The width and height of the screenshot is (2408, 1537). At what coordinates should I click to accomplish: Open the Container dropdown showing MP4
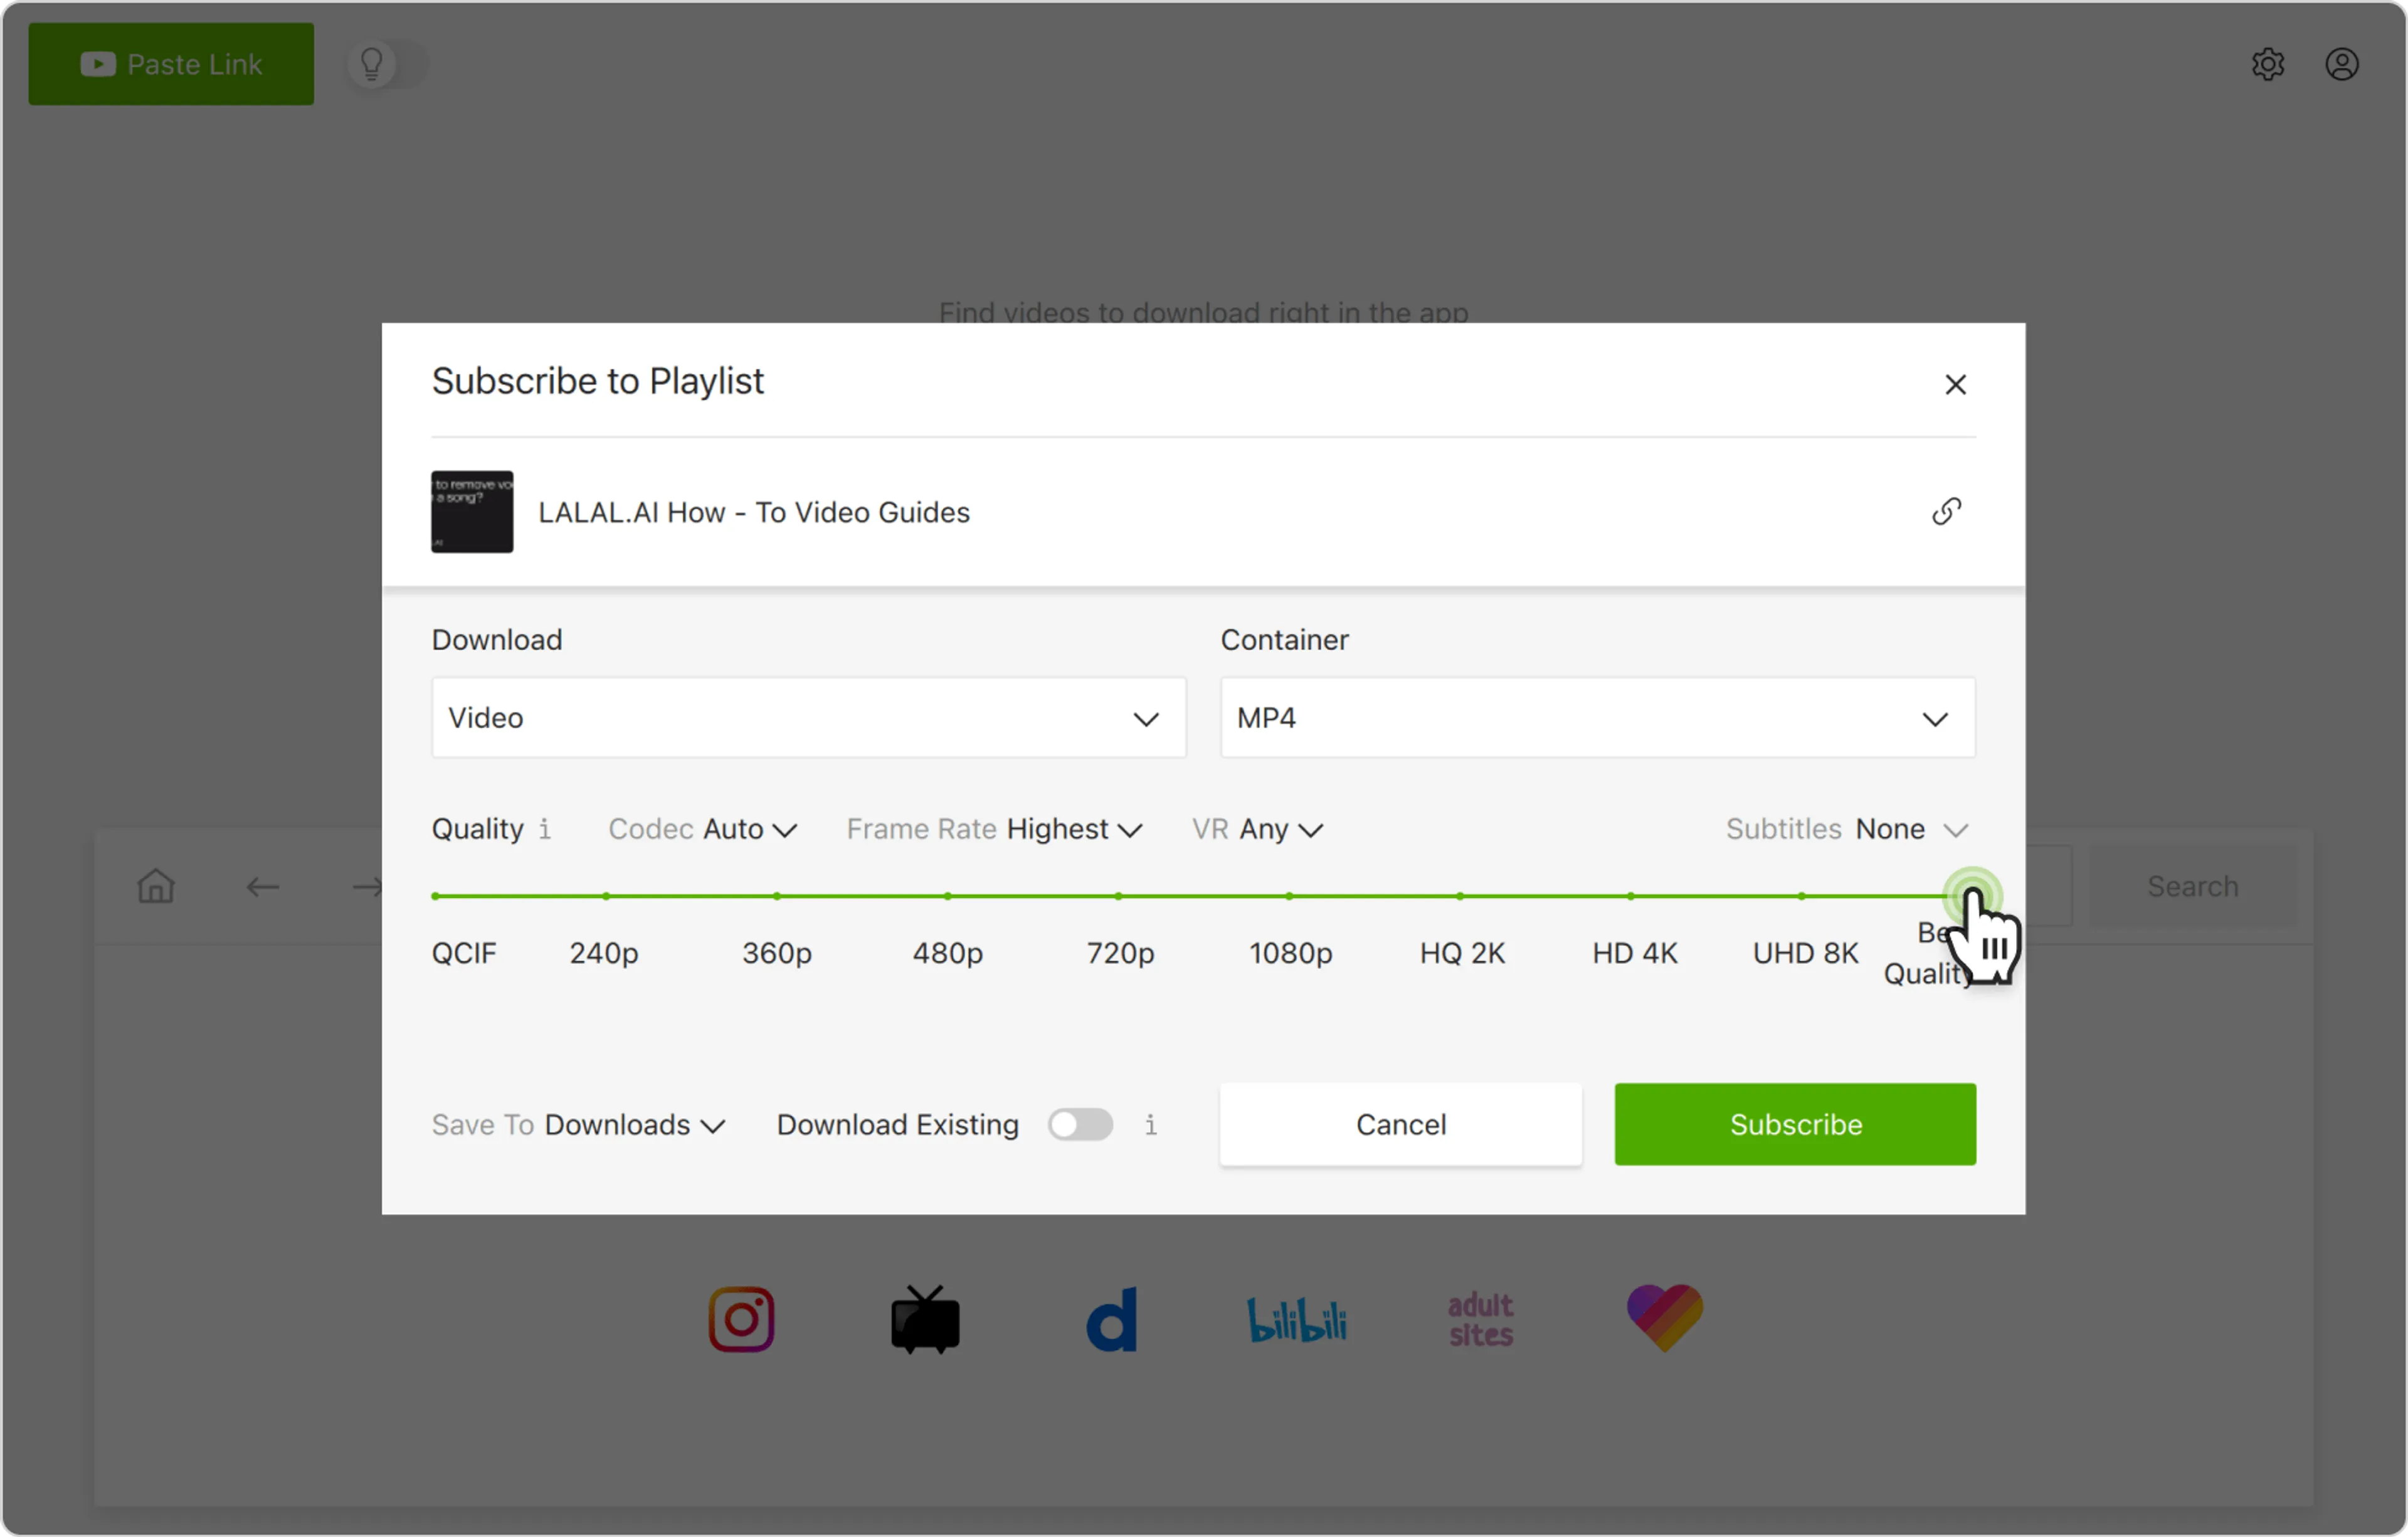pos(1597,718)
